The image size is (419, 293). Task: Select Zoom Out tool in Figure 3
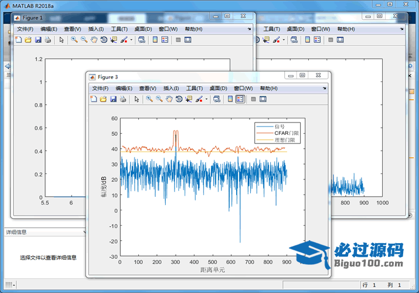coord(159,99)
